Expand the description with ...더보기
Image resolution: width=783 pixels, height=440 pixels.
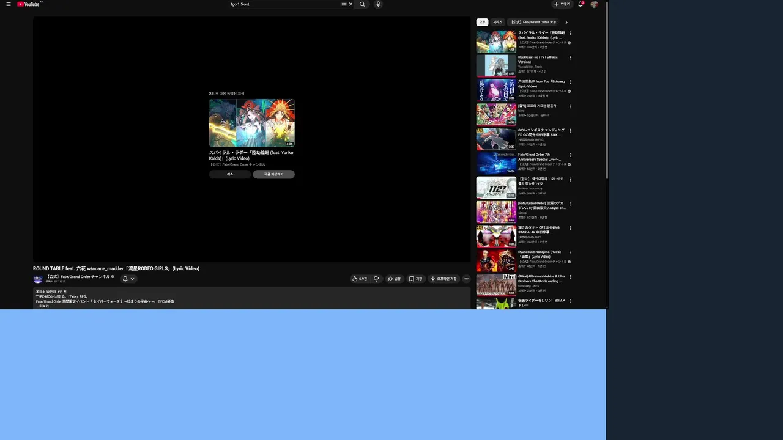click(x=42, y=306)
